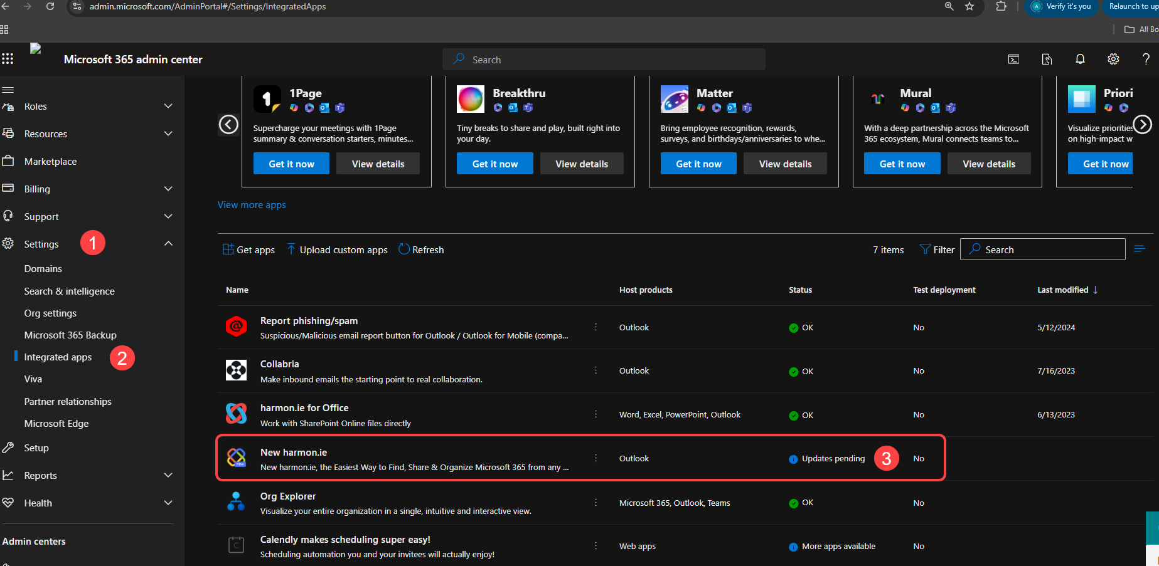Open the Collabria app name
This screenshot has width=1159, height=566.
pos(279,364)
